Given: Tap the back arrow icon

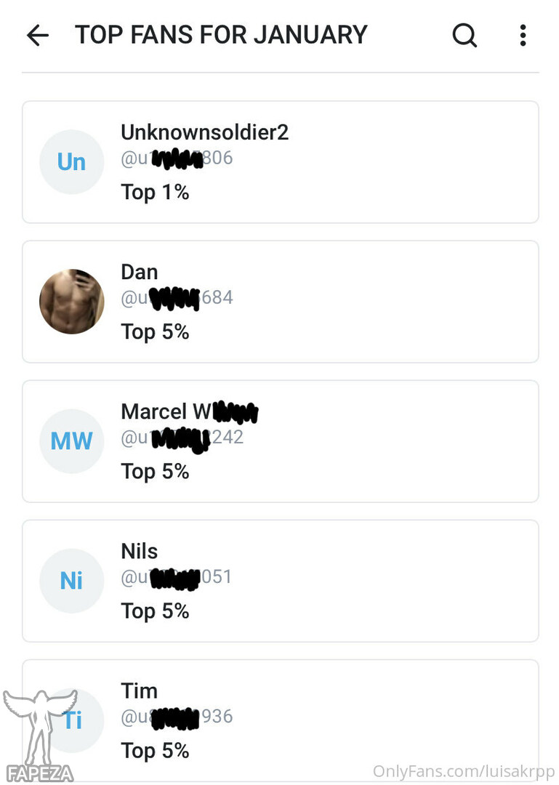Looking at the screenshot, I should point(37,35).
